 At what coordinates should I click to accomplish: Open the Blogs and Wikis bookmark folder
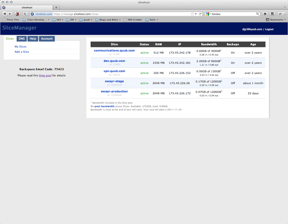(108, 20)
